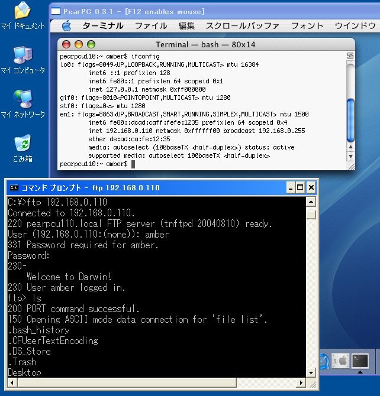Click the Terminal icon in the Dock
This screenshot has height=396, width=380.
click(360, 361)
